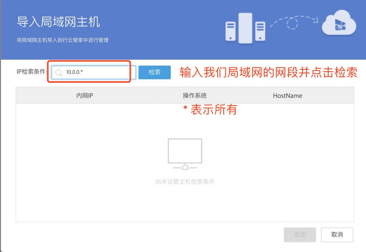366x252 pixels.
Task: Click the dashed circle arrow graphic in header
Action: (292, 22)
